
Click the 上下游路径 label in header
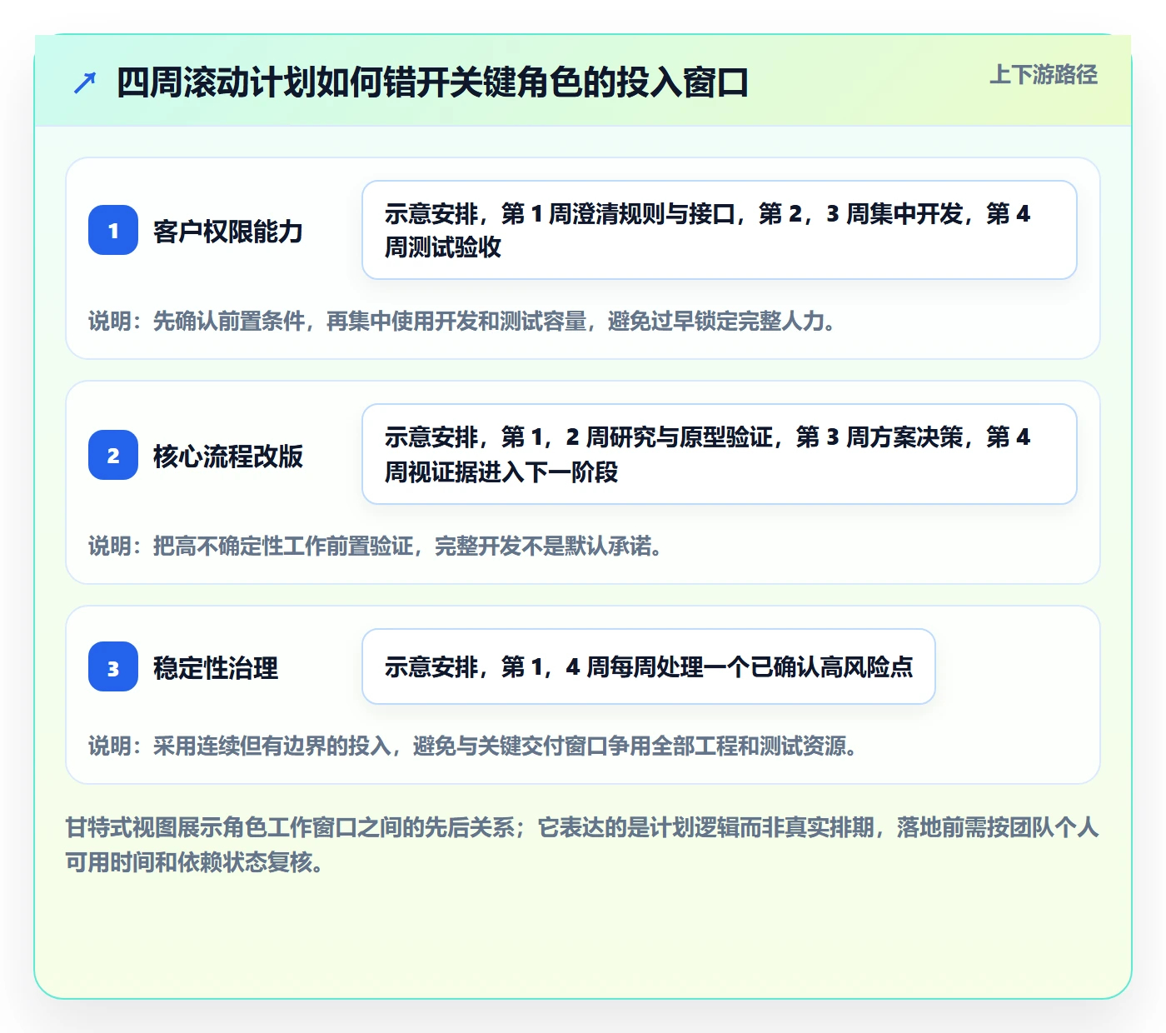coord(1044,75)
